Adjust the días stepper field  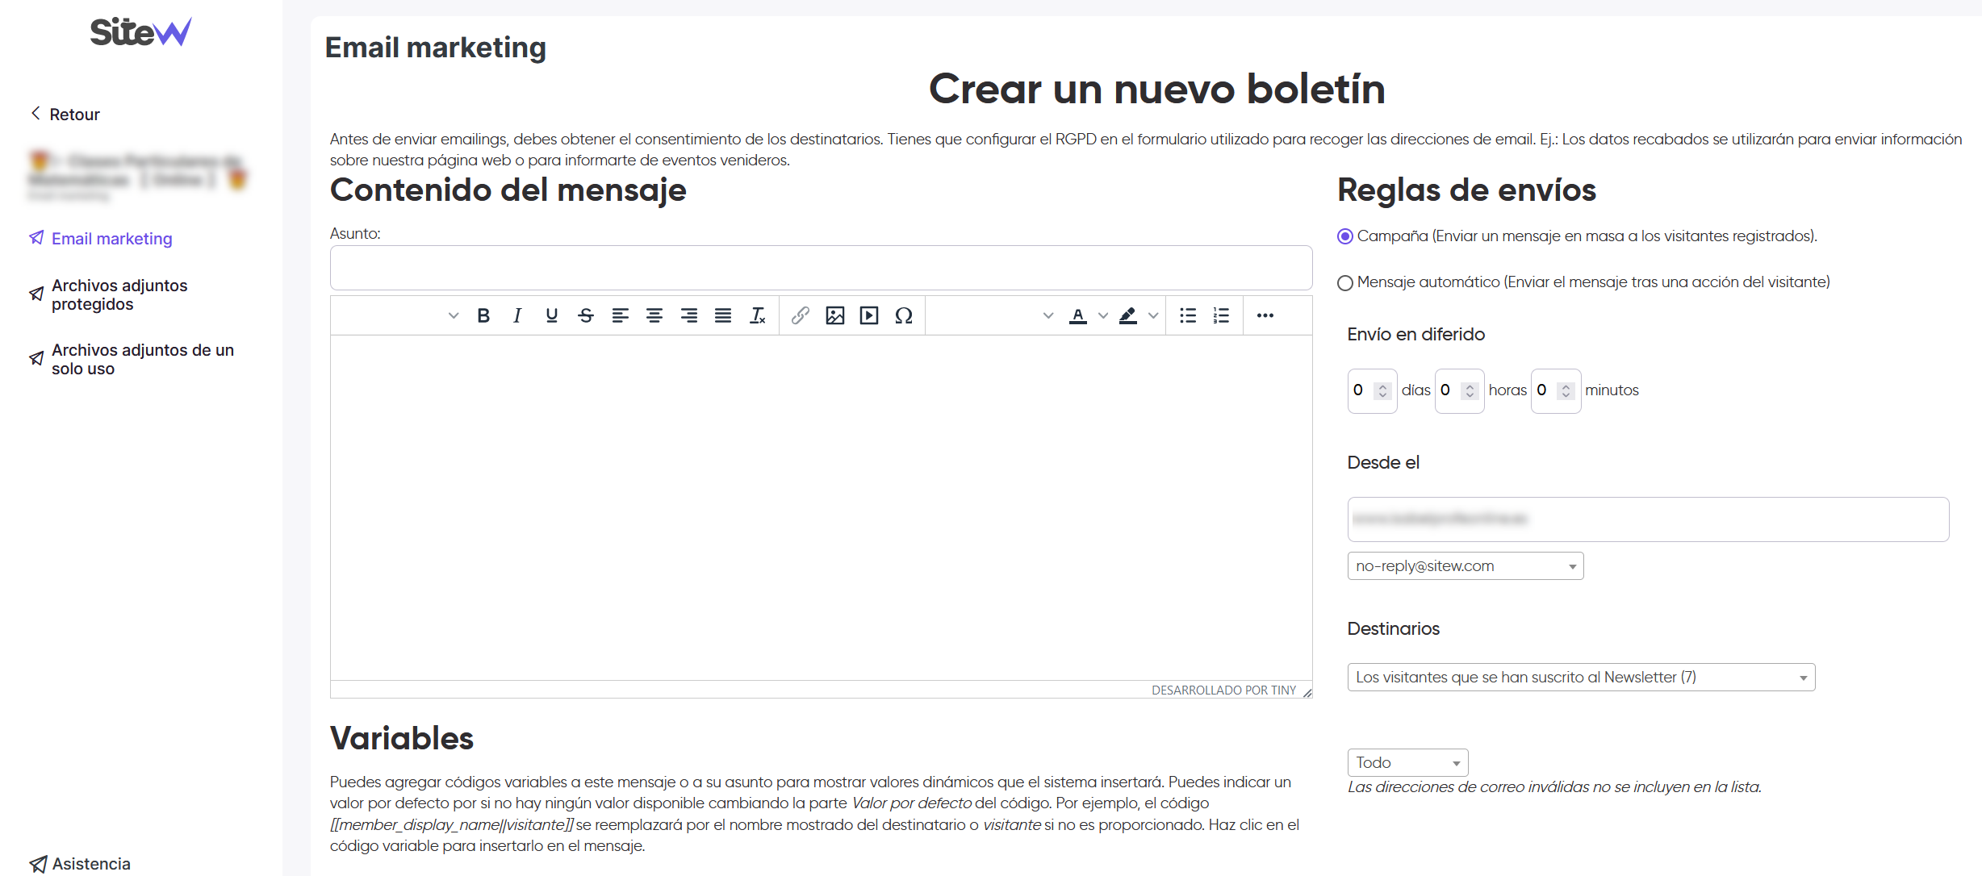(x=1372, y=391)
